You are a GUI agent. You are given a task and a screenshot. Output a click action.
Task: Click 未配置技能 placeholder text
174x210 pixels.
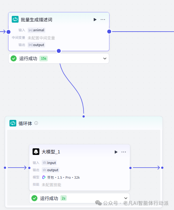point(52,185)
